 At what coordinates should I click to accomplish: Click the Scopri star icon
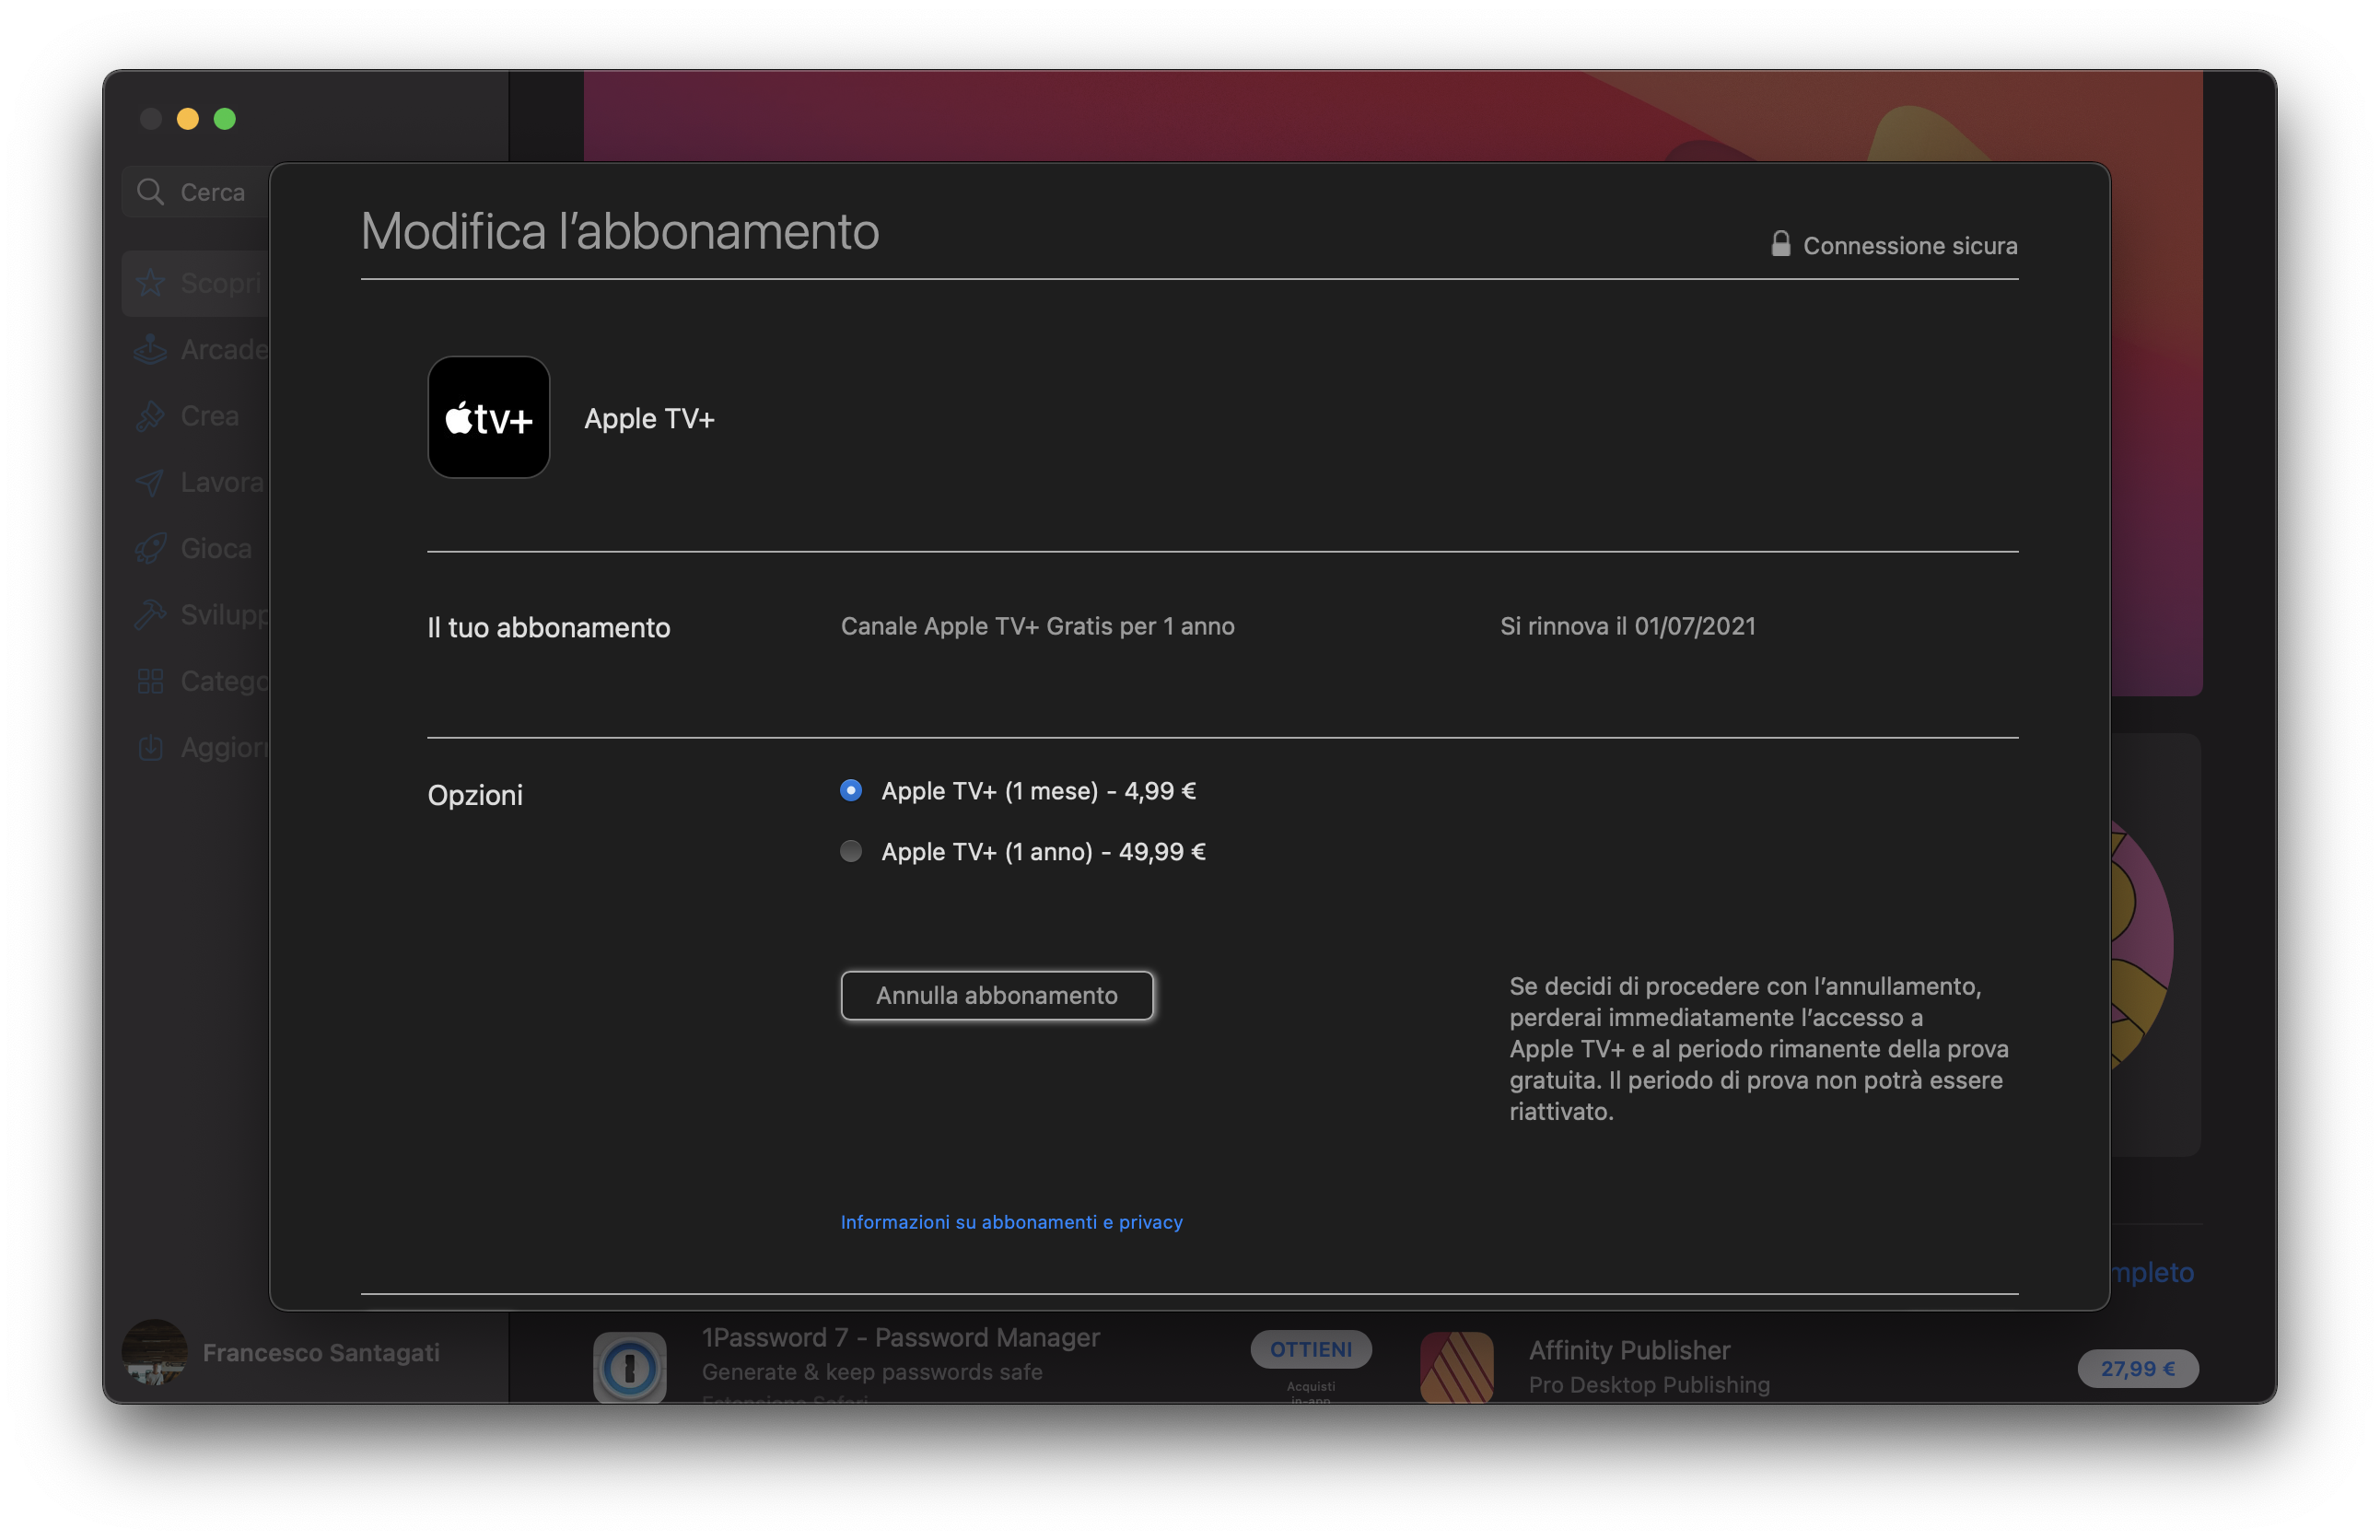(x=150, y=283)
